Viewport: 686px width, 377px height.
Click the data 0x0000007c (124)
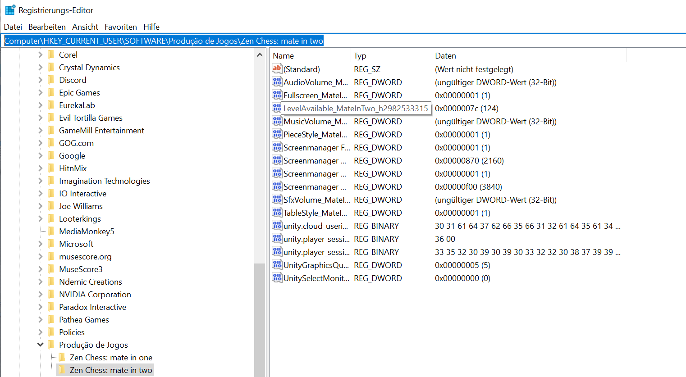coord(466,108)
